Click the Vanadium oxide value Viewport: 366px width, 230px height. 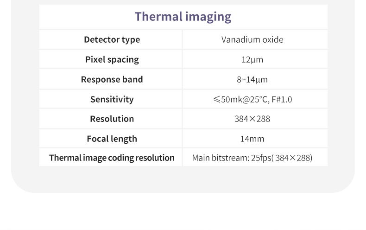point(252,40)
